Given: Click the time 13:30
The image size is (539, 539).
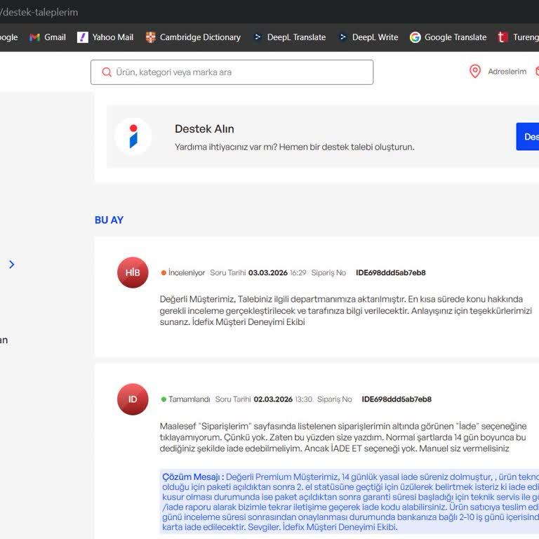Looking at the screenshot, I should [x=303, y=399].
